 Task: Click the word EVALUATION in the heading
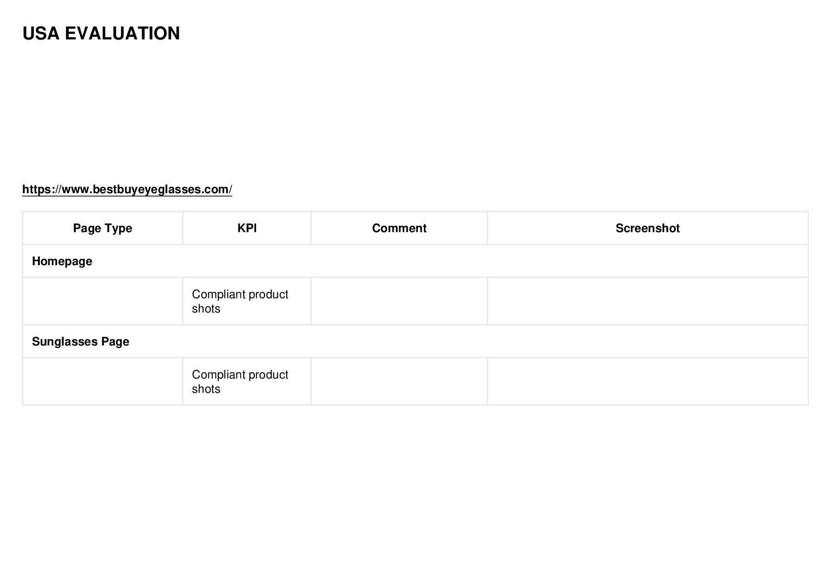pyautogui.click(x=122, y=34)
